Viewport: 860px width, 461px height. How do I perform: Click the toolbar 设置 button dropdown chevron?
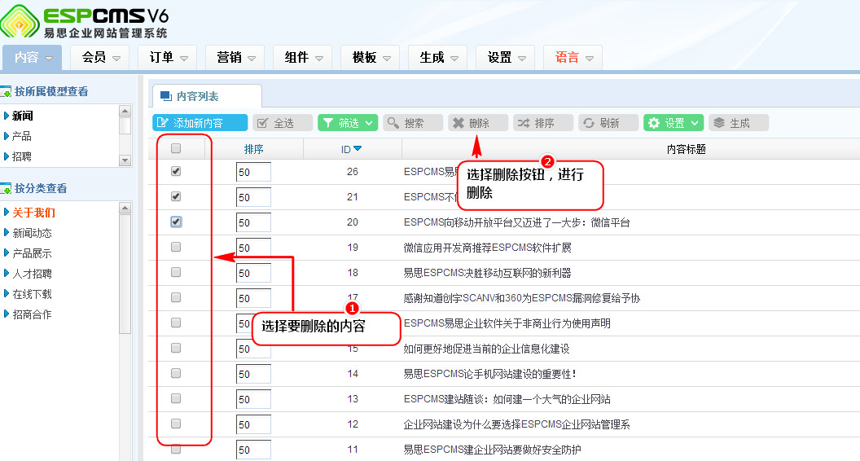point(695,123)
